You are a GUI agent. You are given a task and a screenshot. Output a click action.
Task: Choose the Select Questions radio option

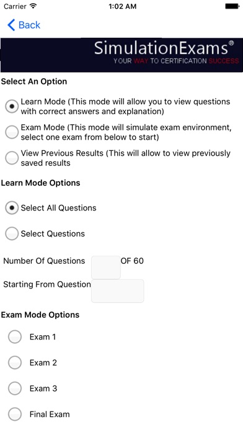(x=12, y=233)
